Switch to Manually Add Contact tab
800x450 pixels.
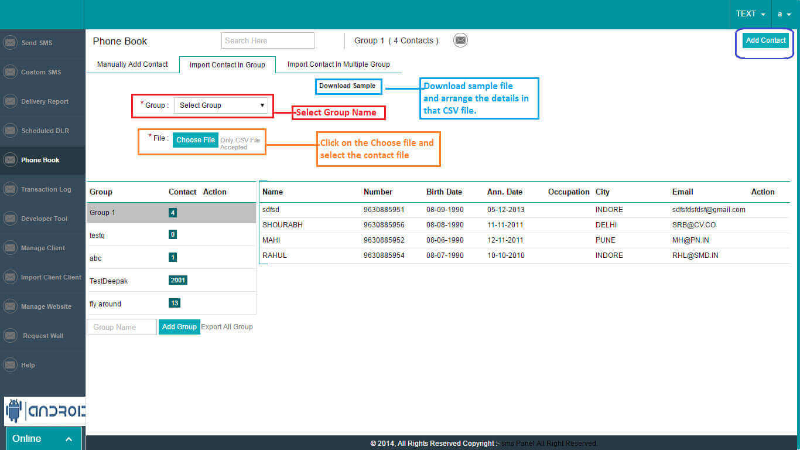[x=132, y=64]
